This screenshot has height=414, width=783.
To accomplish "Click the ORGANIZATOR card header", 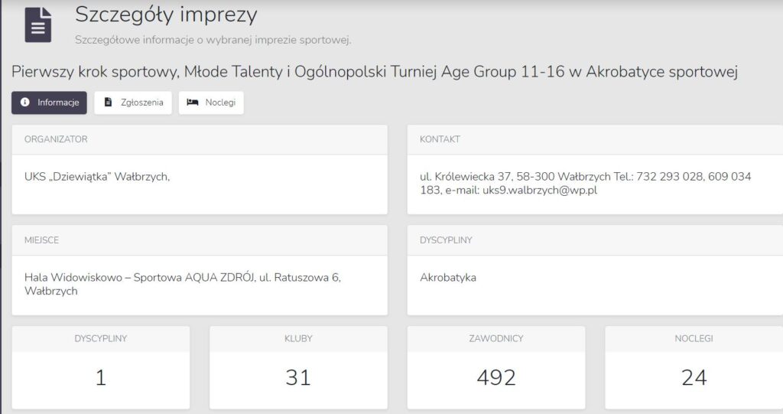I will (56, 139).
